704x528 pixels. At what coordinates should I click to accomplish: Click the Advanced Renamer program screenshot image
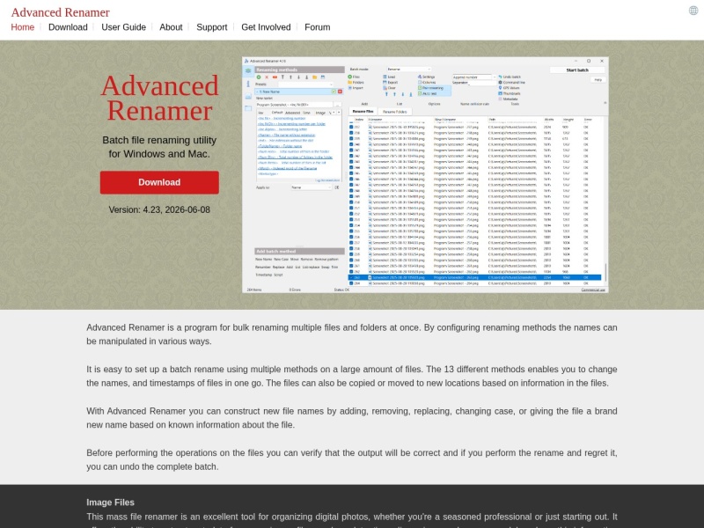pyautogui.click(x=425, y=174)
